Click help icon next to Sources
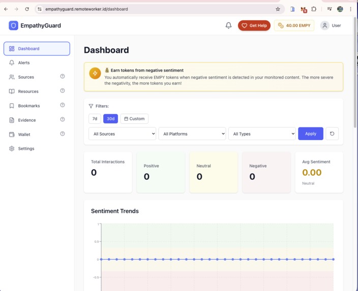Image resolution: width=358 pixels, height=291 pixels. point(63,76)
